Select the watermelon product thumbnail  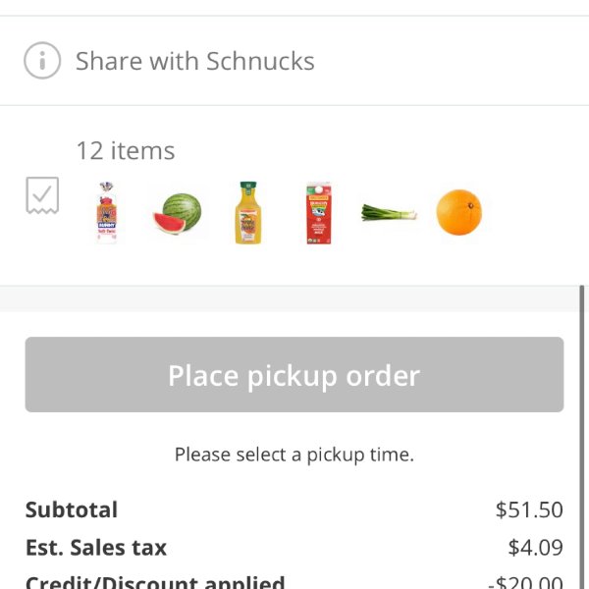(x=178, y=213)
